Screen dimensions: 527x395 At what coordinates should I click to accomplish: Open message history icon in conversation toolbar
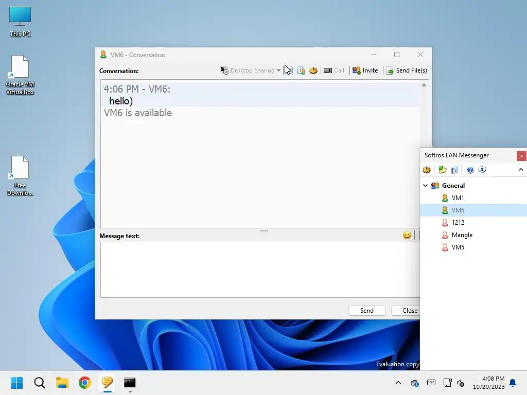click(x=289, y=70)
